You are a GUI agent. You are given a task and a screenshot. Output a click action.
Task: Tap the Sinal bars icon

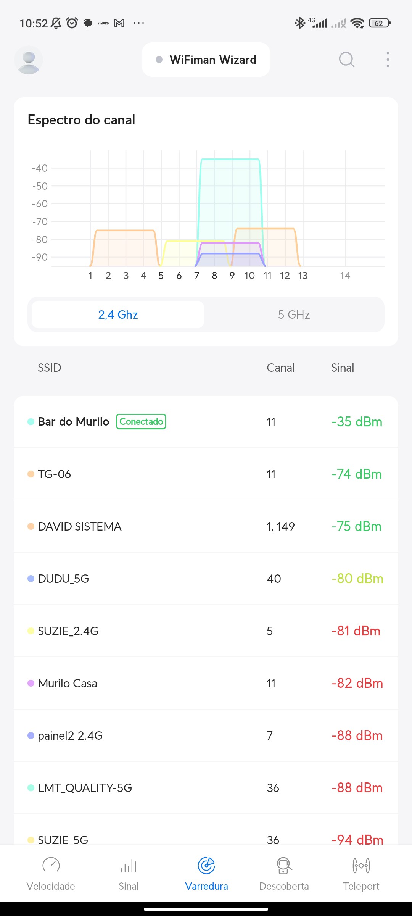click(x=129, y=865)
